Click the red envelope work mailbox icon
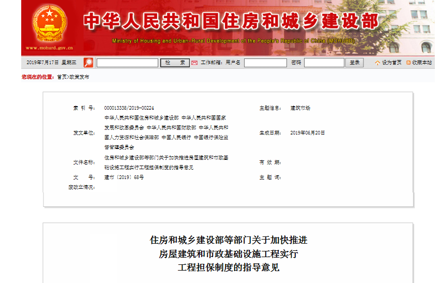 point(194,63)
